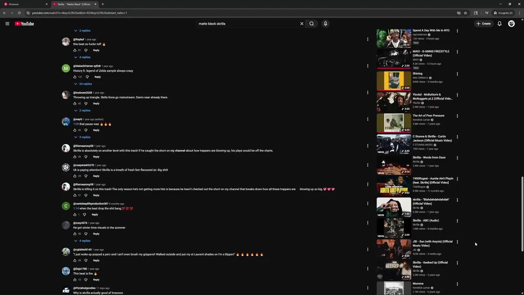Dislike @toulouse2628's comment

(x=86, y=103)
